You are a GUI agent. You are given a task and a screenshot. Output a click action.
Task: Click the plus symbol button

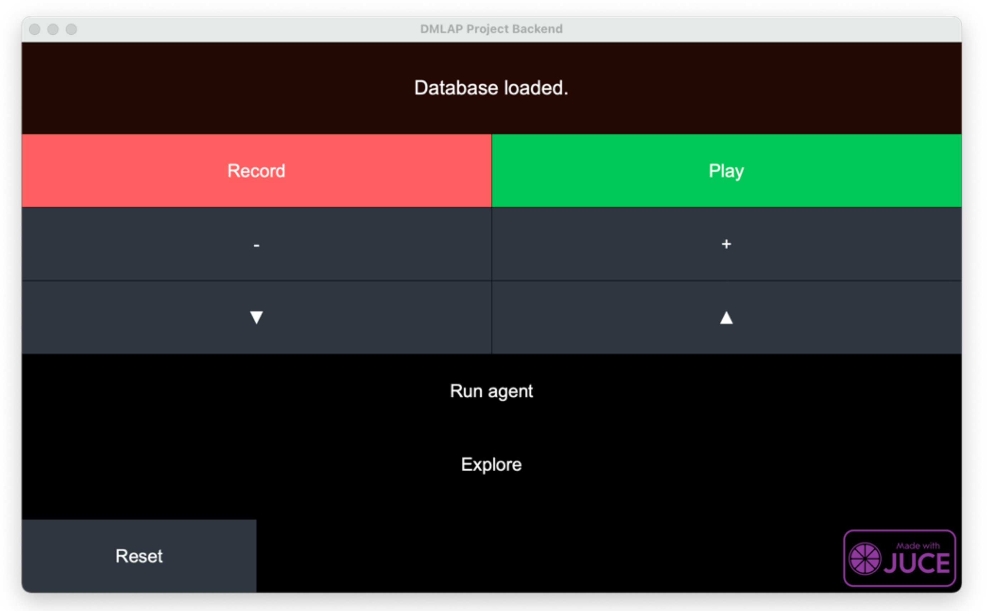[726, 244]
